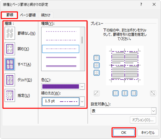
Task: Switch to the 罫線 tab
Action: tap(9, 15)
